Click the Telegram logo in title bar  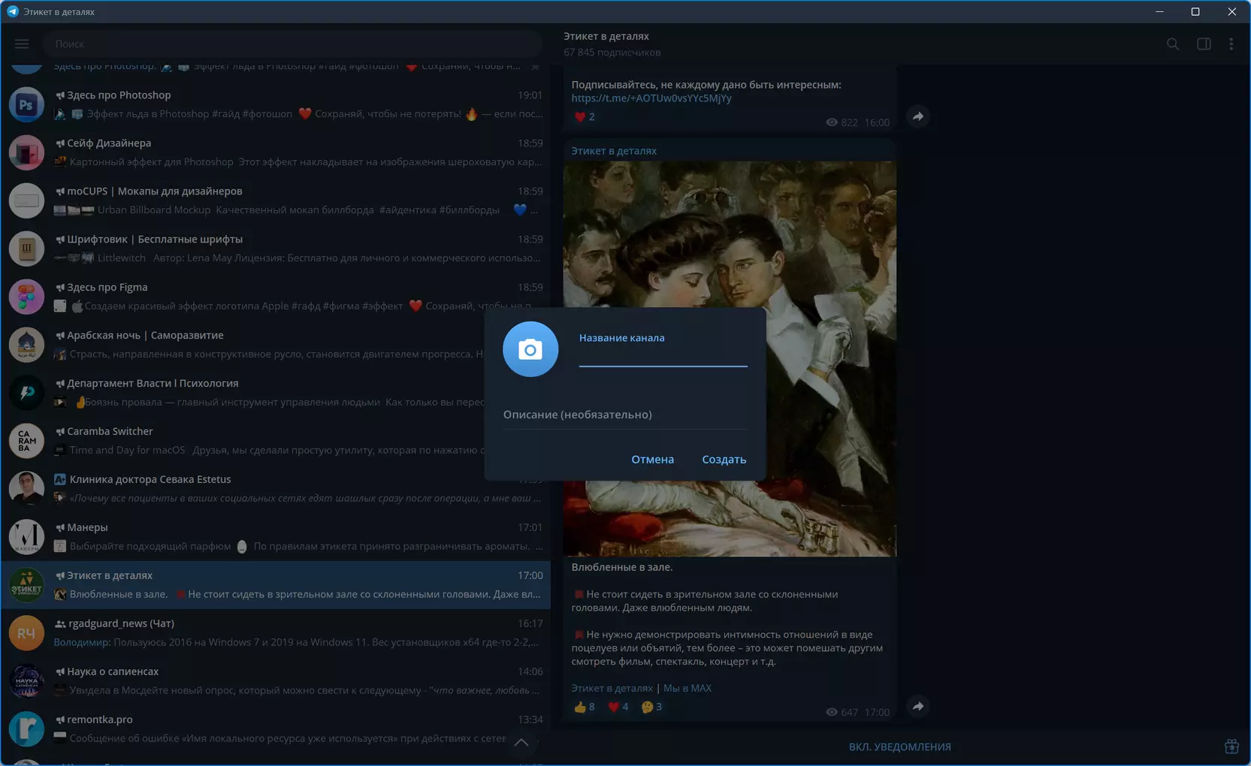pos(13,11)
